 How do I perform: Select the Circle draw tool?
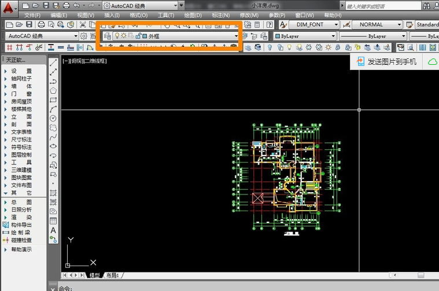point(53,118)
